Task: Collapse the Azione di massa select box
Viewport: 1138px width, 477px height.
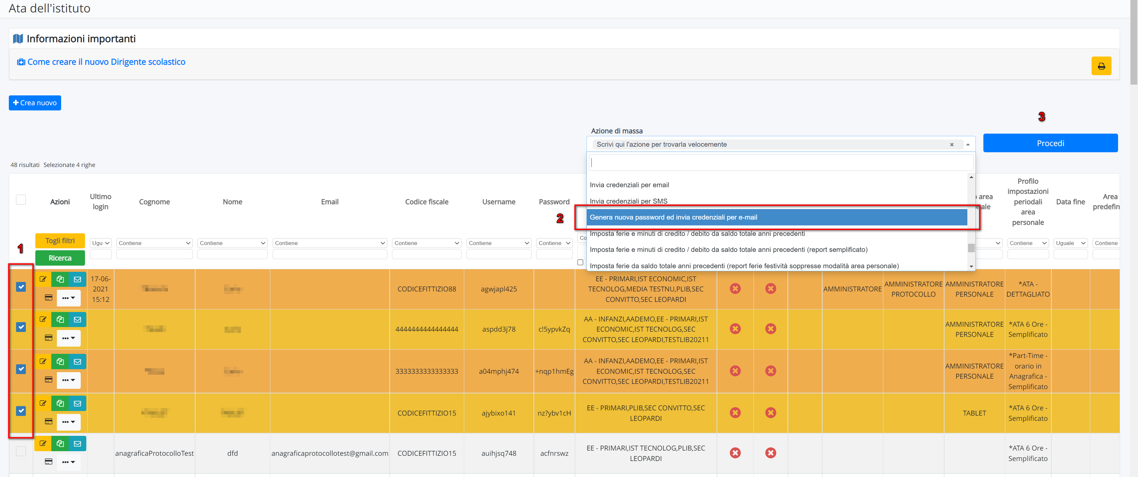Action: coord(968,144)
